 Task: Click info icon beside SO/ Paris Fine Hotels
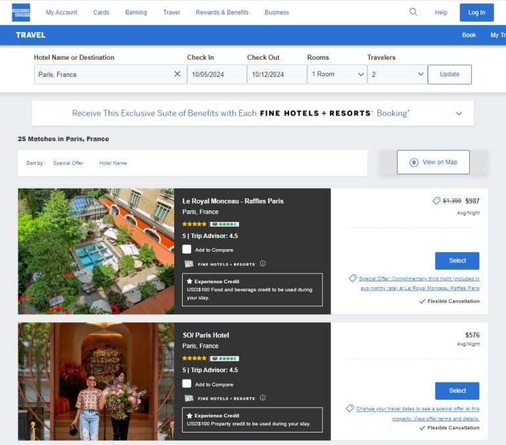tap(262, 398)
